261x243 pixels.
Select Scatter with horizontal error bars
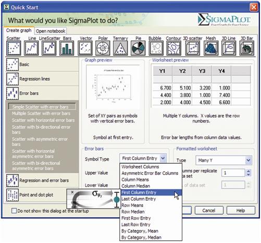[43, 120]
